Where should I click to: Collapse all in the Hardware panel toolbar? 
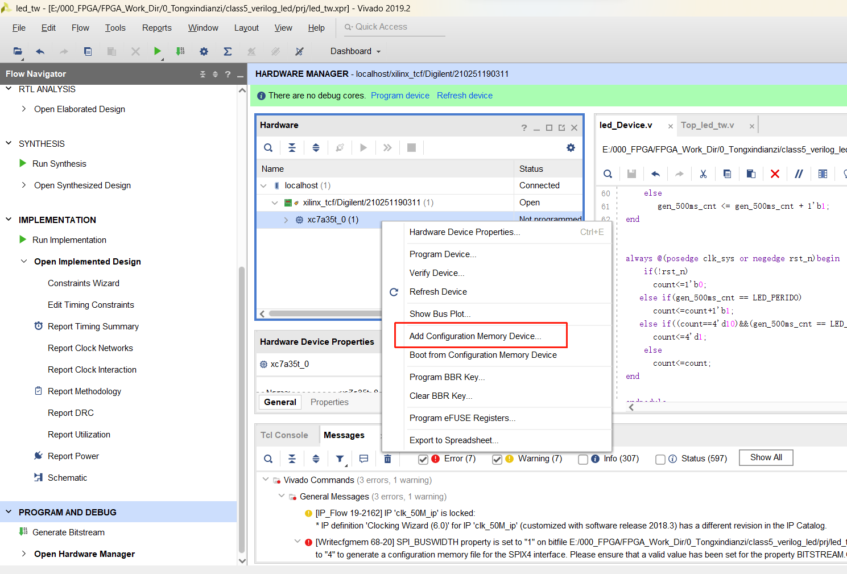click(292, 148)
